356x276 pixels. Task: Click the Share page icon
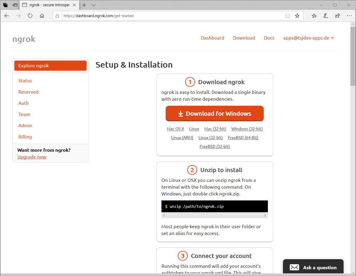click(x=337, y=16)
